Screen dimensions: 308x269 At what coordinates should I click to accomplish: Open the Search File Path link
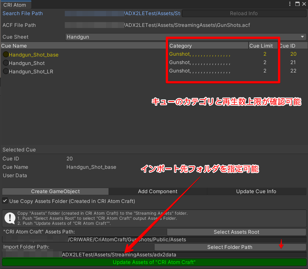[x=23, y=13]
